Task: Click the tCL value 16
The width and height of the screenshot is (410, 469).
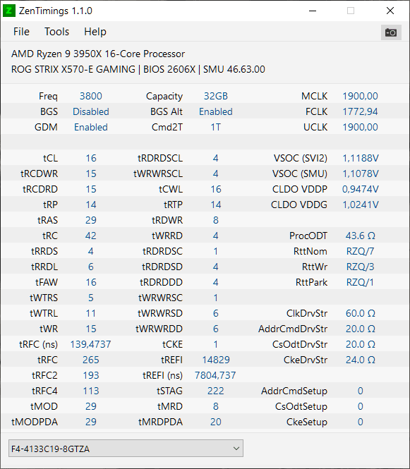Action: [91, 158]
